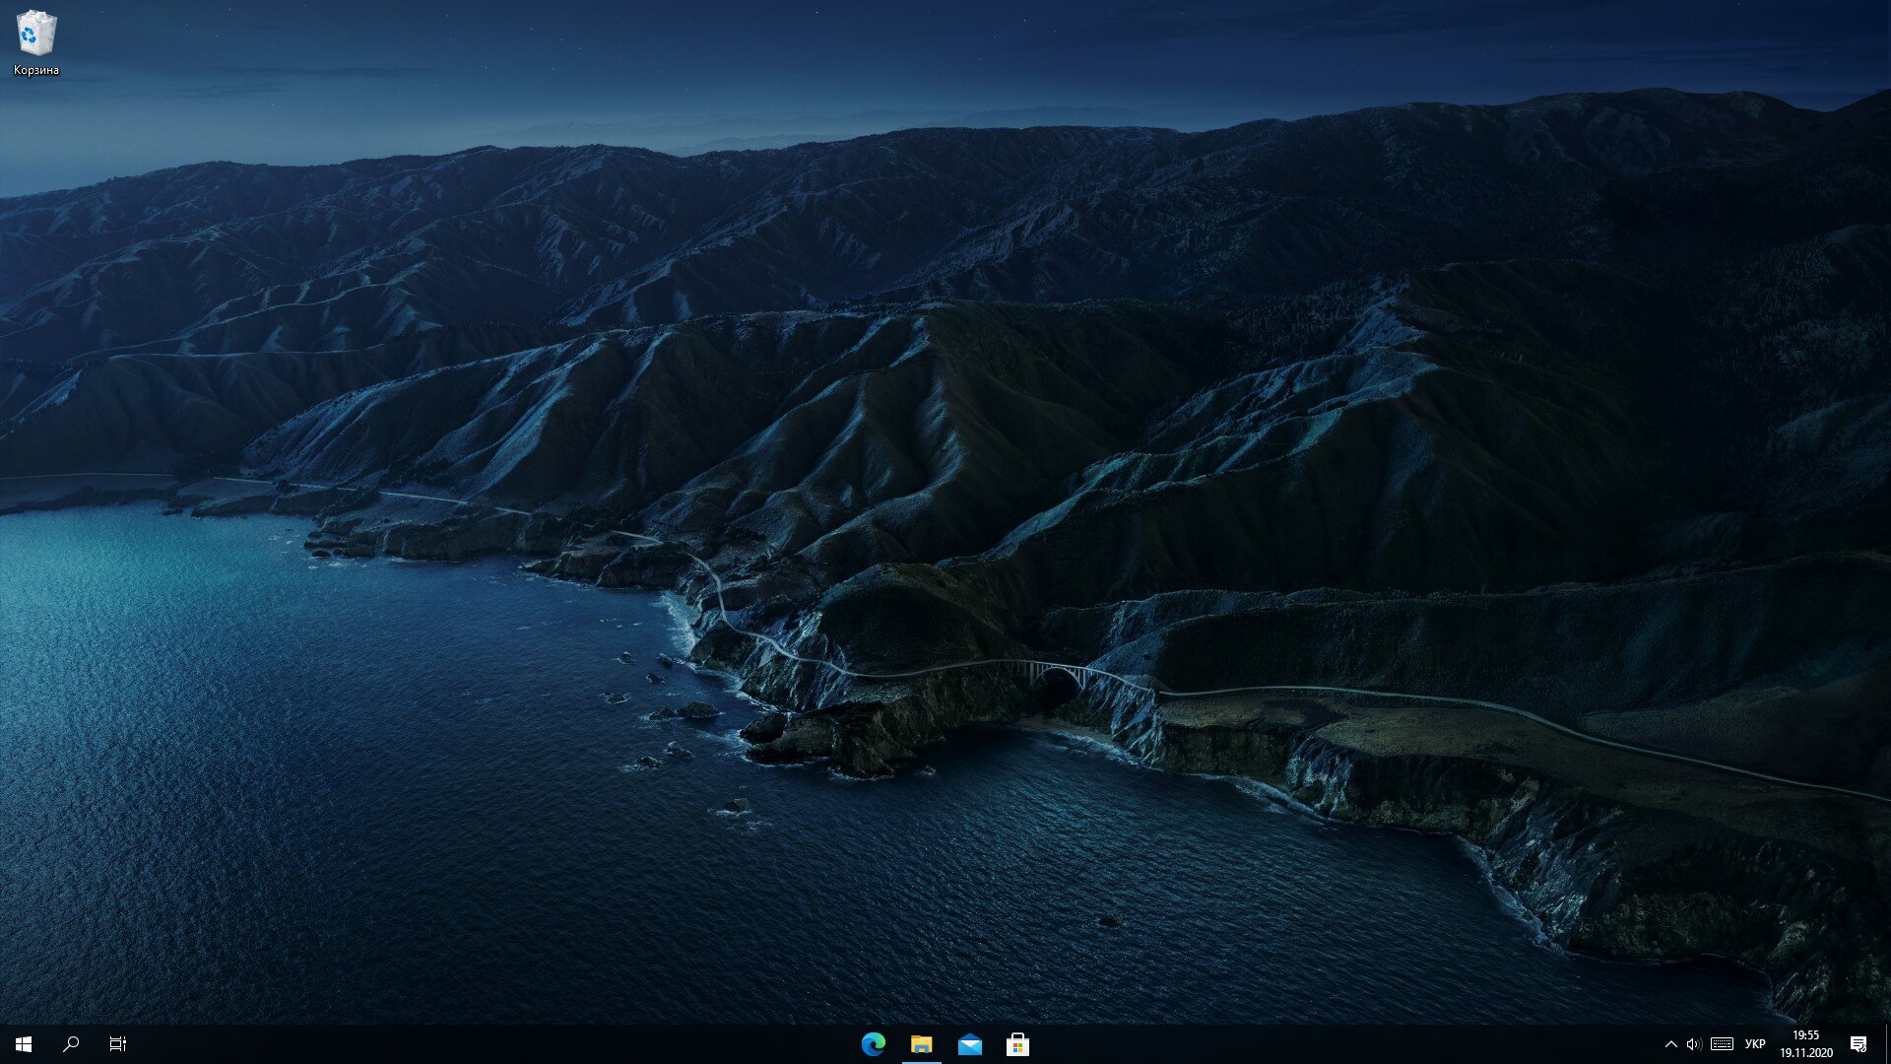1891x1064 pixels.
Task: Switch input language via УКР indicator
Action: coord(1755,1044)
